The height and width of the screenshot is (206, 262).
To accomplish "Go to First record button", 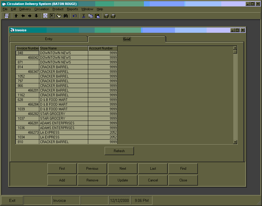I will pyautogui.click(x=62, y=169).
